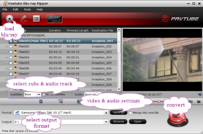Open the Output path dropdown arrow
Image resolution: width=203 pixels, height=134 pixels.
106,122
